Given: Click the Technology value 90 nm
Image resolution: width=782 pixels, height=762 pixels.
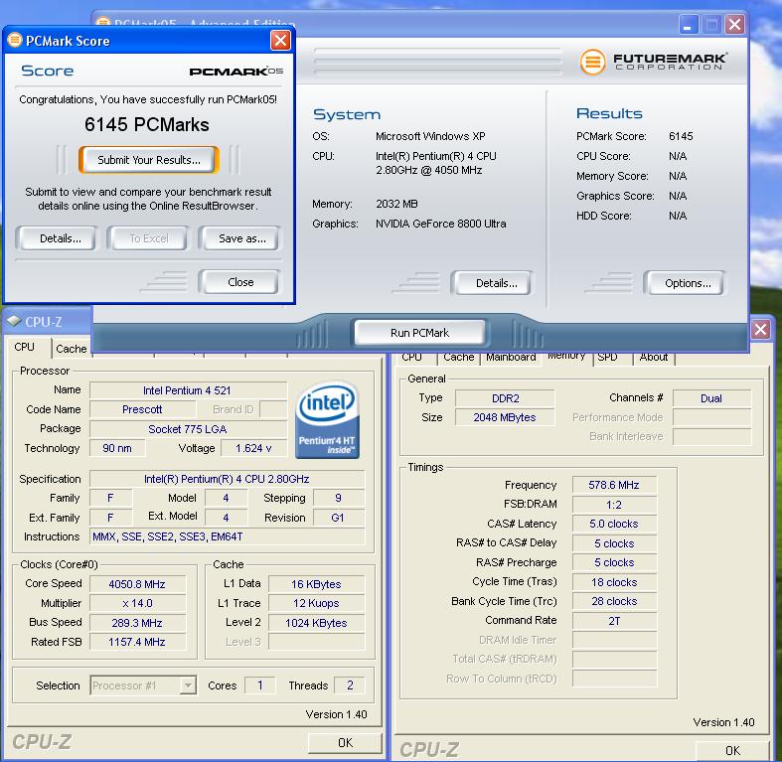Looking at the screenshot, I should click(x=117, y=448).
